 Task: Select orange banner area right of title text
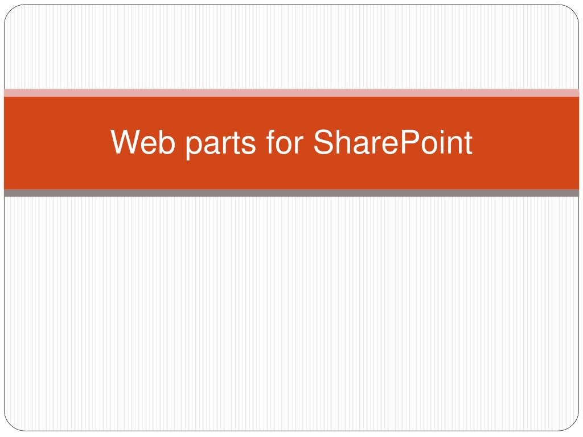pos(526,143)
